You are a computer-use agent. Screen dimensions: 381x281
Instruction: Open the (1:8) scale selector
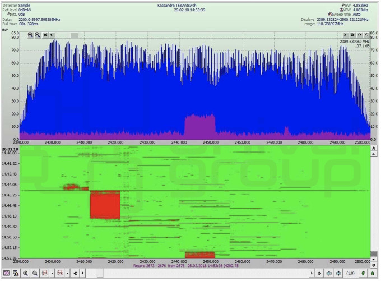pos(350,273)
